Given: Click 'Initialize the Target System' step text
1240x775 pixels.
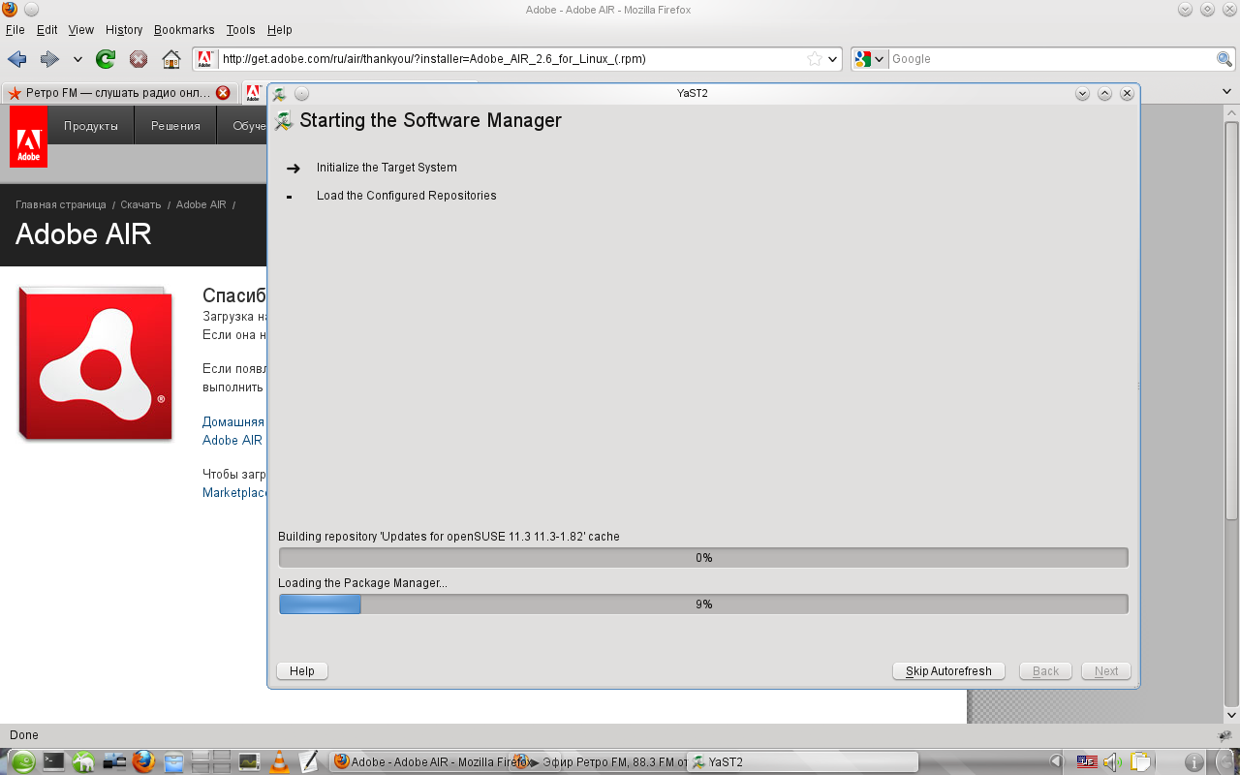Looking at the screenshot, I should [387, 168].
